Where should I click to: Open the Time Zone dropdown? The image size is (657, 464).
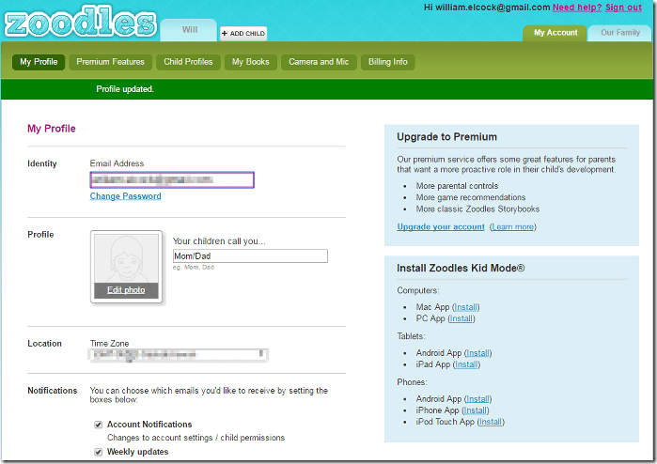coord(179,355)
